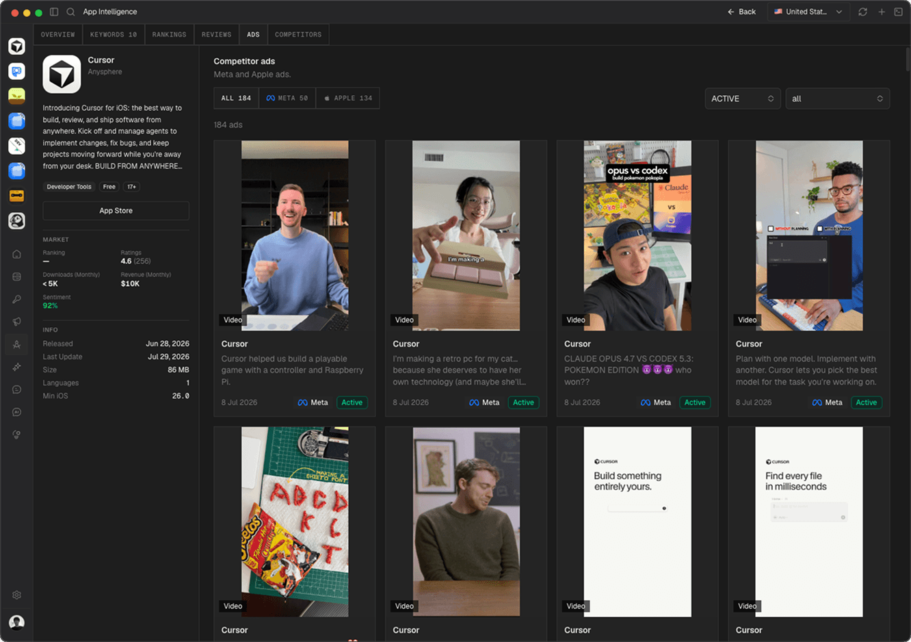Open the yellow-green sprout app in the sidebar
Image resolution: width=911 pixels, height=642 pixels.
click(x=16, y=96)
